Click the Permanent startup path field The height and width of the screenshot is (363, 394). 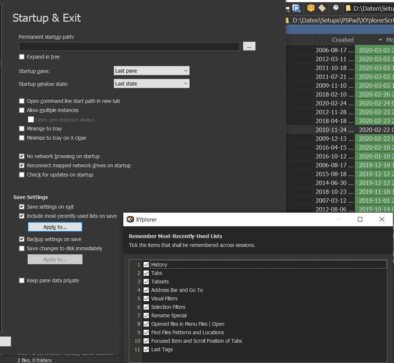click(129, 46)
